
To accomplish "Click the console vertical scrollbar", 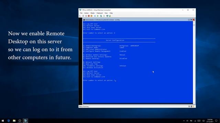I will pos(194,63).
